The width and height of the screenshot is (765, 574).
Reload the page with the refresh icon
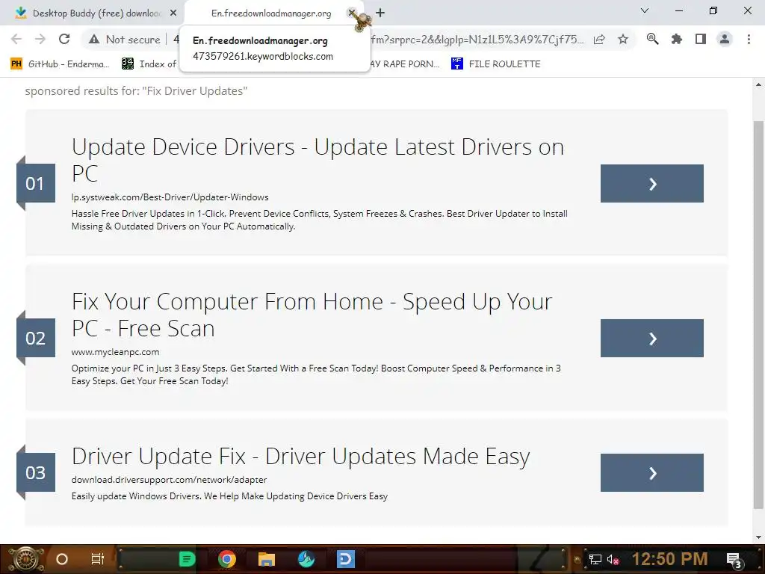[64, 39]
